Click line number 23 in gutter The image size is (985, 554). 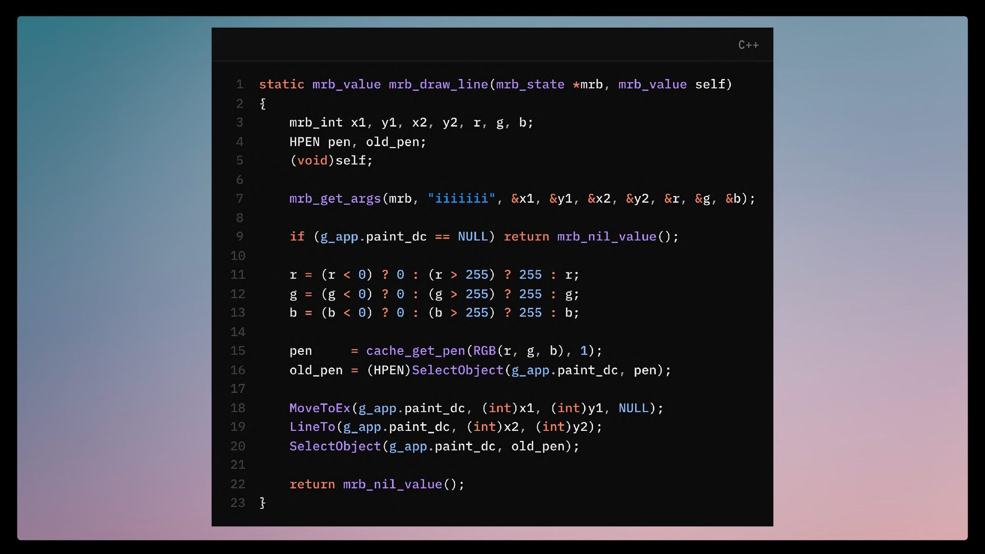[x=238, y=503]
